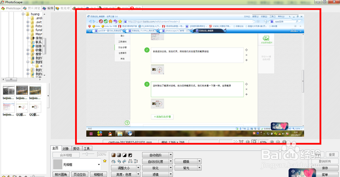Select the .andr folder in tree
The width and height of the screenshot is (340, 177).
(39, 18)
